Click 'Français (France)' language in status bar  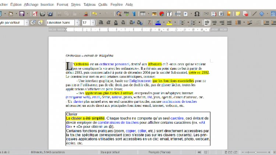pyautogui.click(x=159, y=152)
